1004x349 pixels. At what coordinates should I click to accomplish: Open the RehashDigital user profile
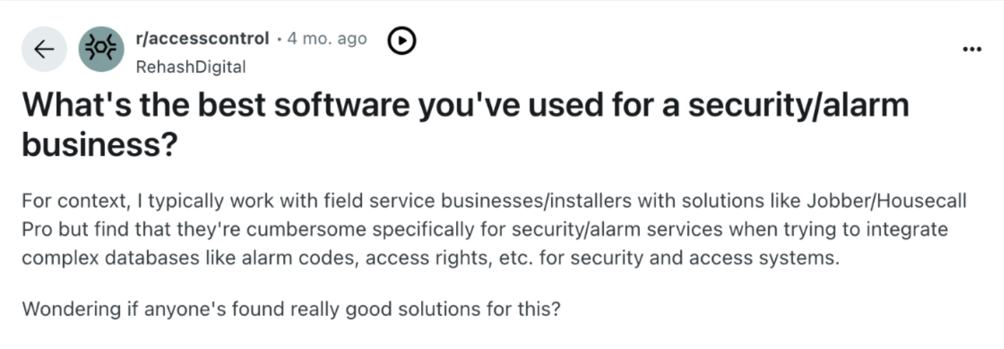[190, 67]
